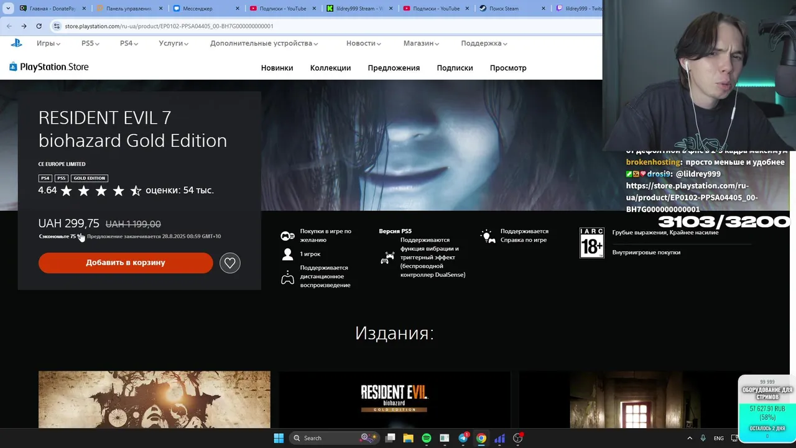Switch to the Главная - DonatePay tab
Screen dimensions: 796x448
52,9
